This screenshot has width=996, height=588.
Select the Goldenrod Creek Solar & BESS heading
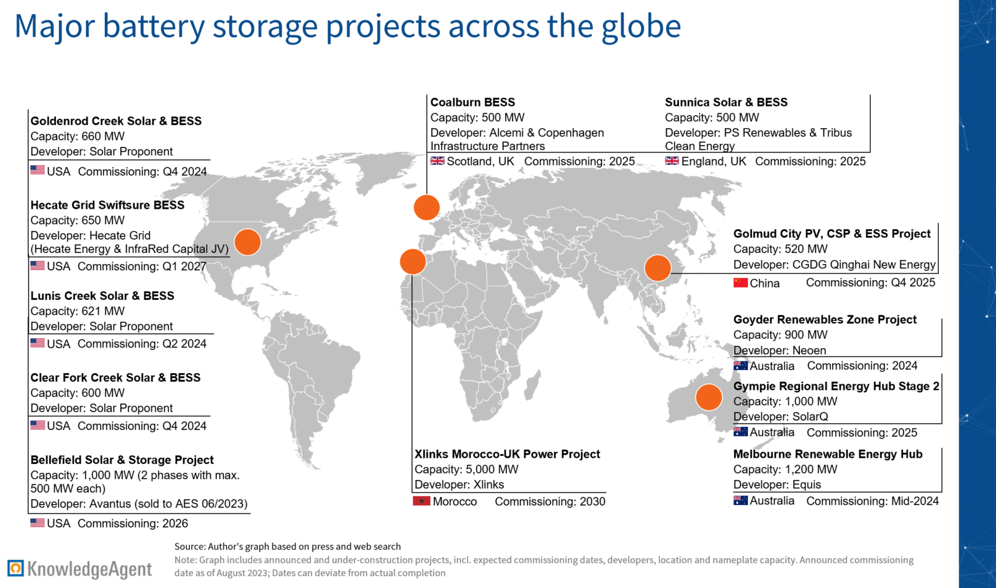116,121
